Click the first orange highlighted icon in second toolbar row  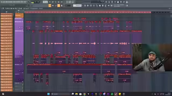pyautogui.click(x=50, y=6)
